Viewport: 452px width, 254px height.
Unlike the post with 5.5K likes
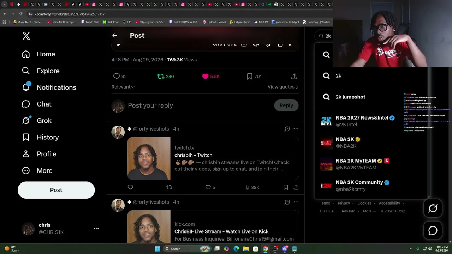click(210, 76)
